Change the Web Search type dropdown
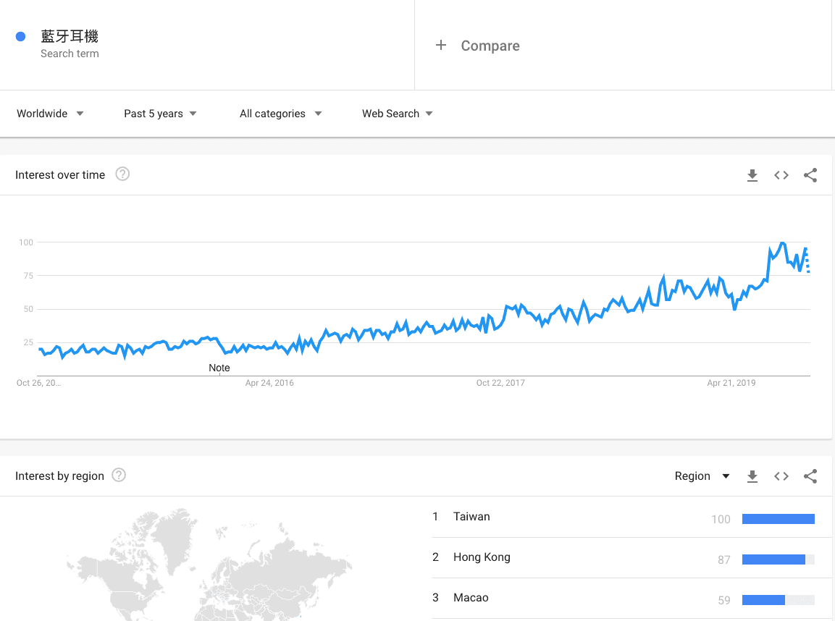Screen dimensions: 835x621 point(397,114)
